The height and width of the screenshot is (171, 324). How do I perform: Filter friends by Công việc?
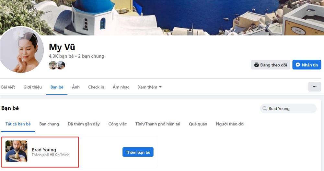tap(118, 124)
